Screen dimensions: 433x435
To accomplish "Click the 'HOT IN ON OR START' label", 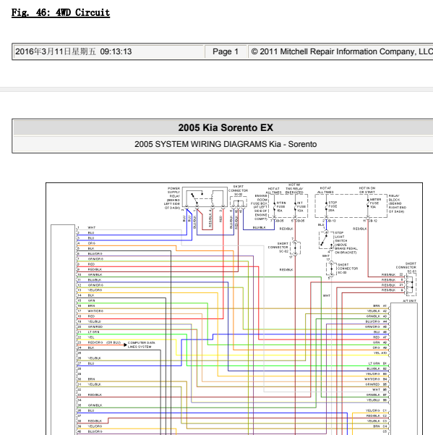I will click(x=367, y=190).
